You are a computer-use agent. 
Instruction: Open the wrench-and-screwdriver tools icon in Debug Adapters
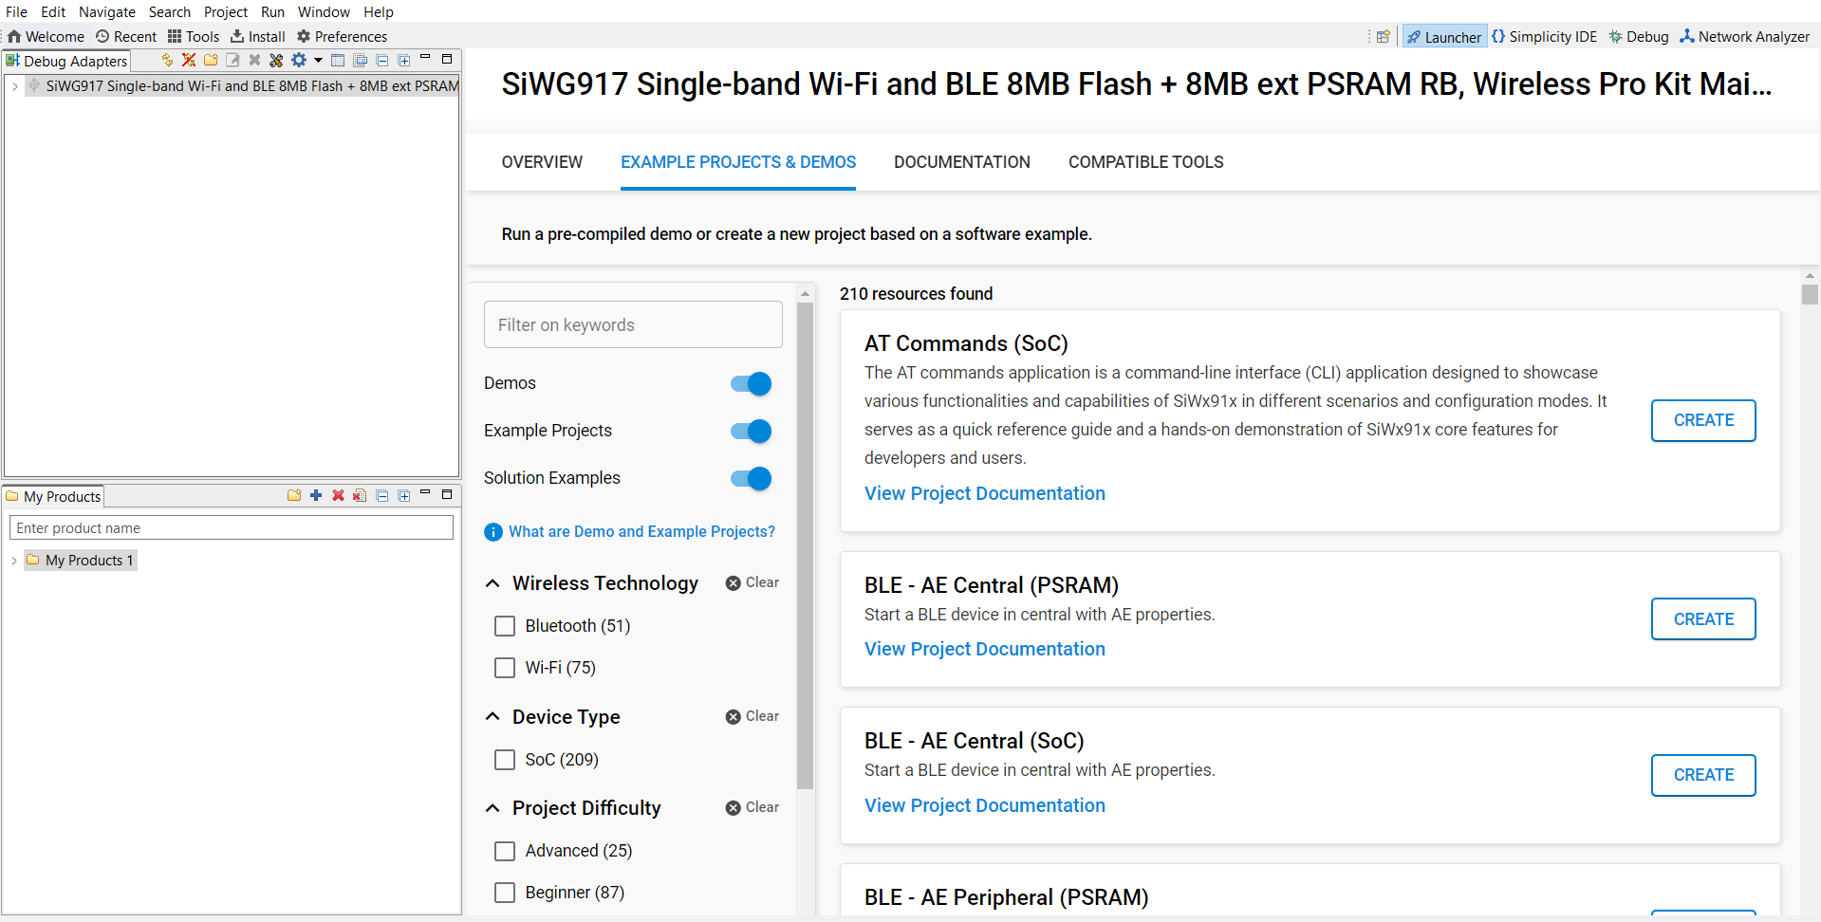click(276, 60)
